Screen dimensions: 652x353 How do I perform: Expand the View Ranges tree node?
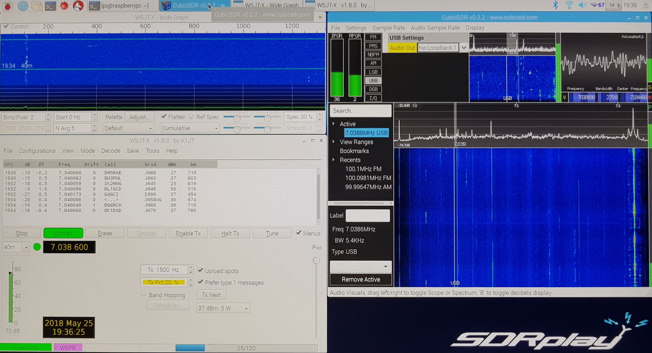334,142
